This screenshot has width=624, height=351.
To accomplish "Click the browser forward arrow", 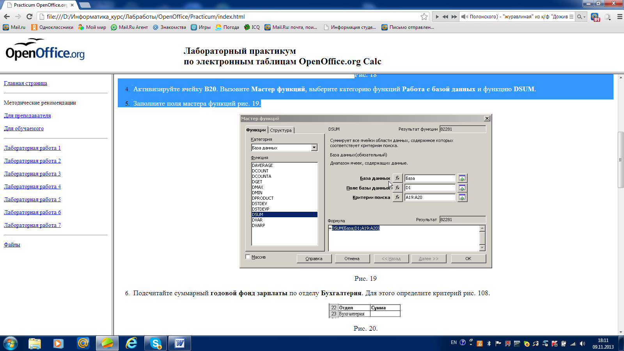I will click(x=18, y=16).
